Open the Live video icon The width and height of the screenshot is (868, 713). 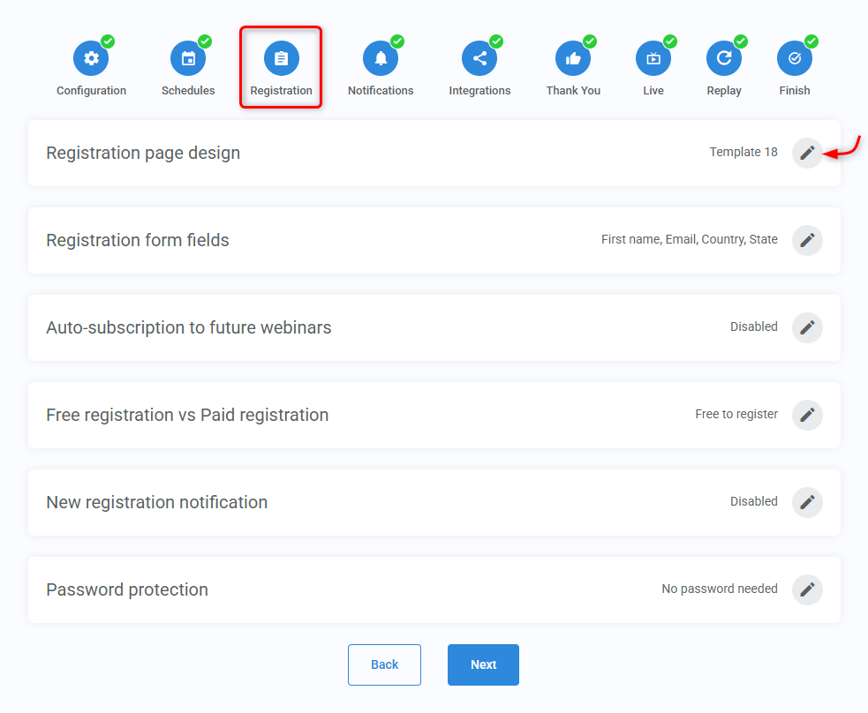[653, 57]
